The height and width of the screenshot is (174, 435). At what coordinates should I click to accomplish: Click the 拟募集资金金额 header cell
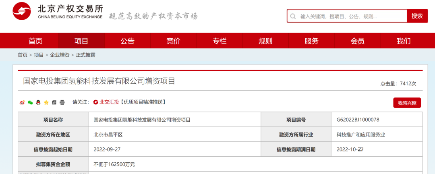pyautogui.click(x=53, y=164)
